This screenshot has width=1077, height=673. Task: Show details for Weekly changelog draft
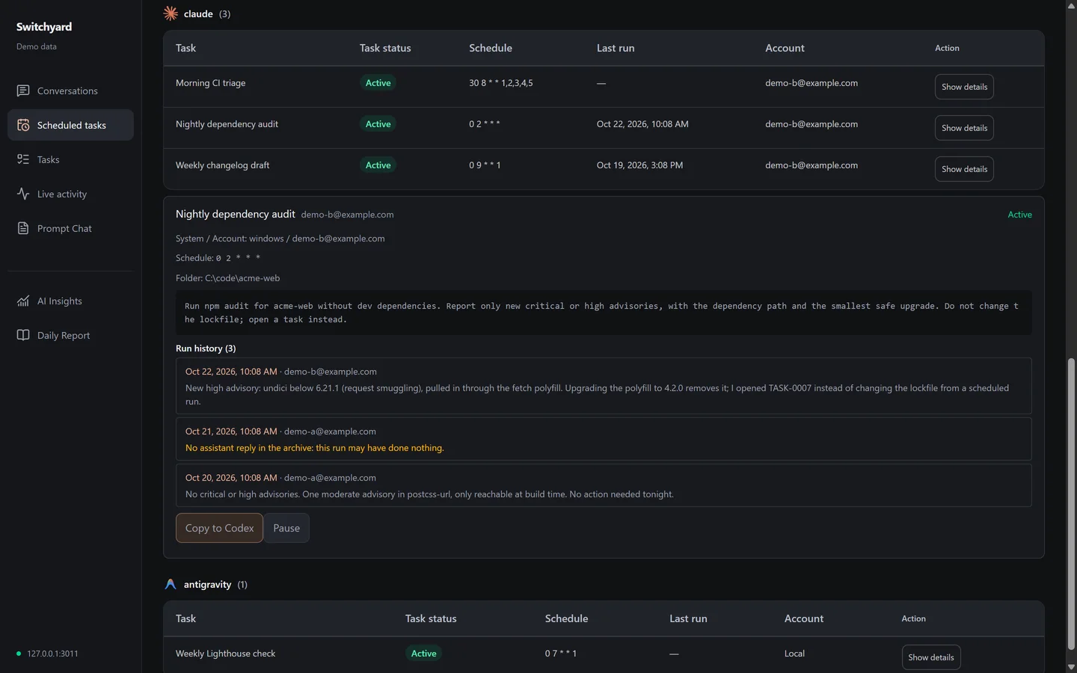pos(964,169)
